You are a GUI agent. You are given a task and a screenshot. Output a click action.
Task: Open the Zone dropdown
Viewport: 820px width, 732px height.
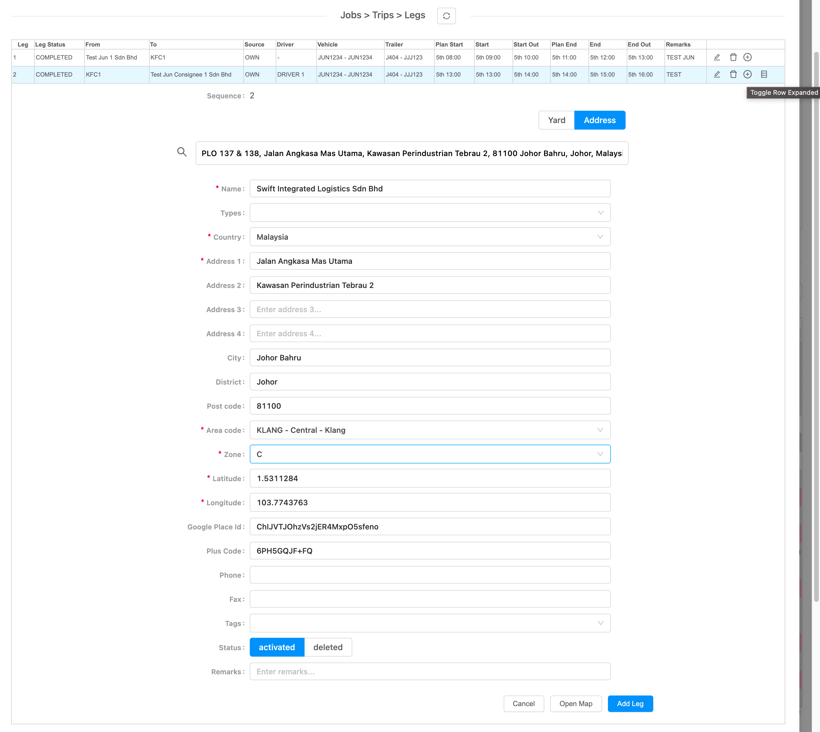pos(430,454)
